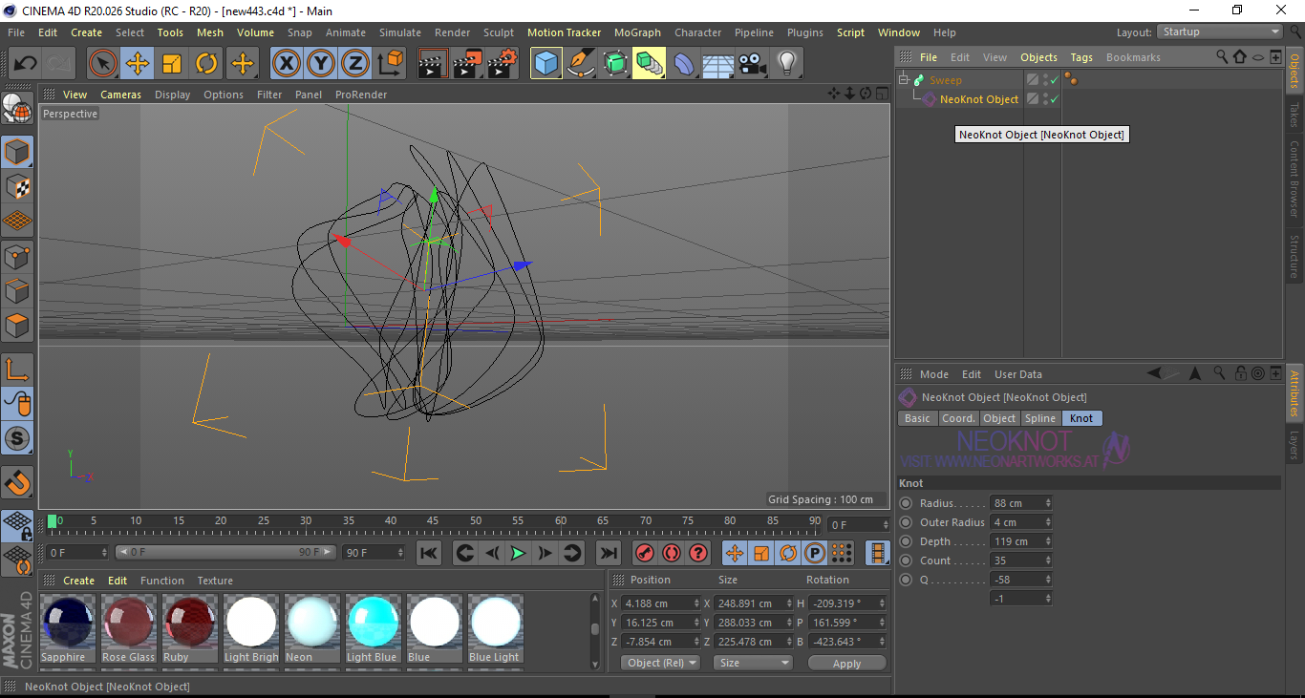
Task: Open Edit Render Settings icon
Action: (x=503, y=64)
